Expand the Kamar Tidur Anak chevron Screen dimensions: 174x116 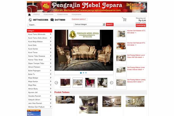click(50, 60)
